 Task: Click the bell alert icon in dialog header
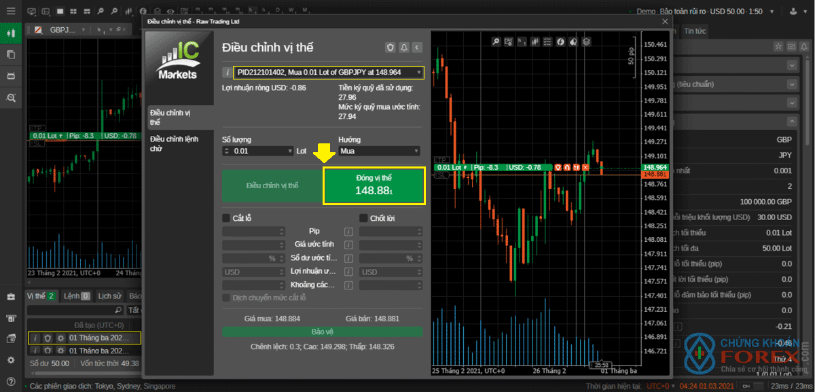pyautogui.click(x=403, y=48)
